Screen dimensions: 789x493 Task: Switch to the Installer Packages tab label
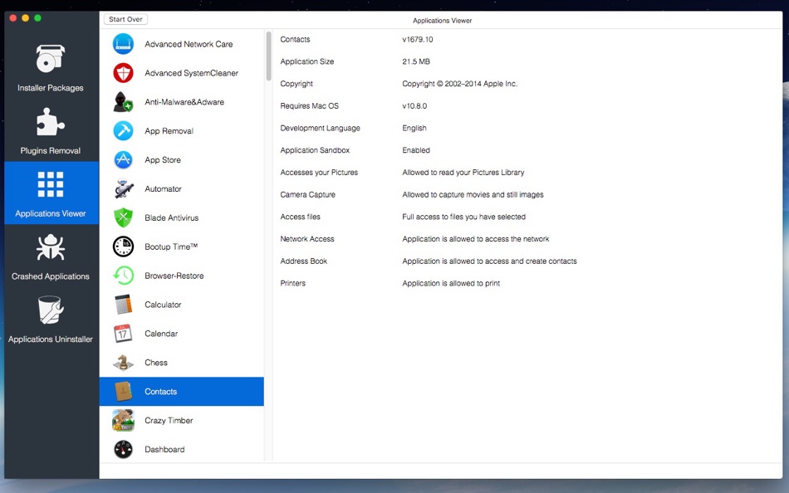click(51, 87)
